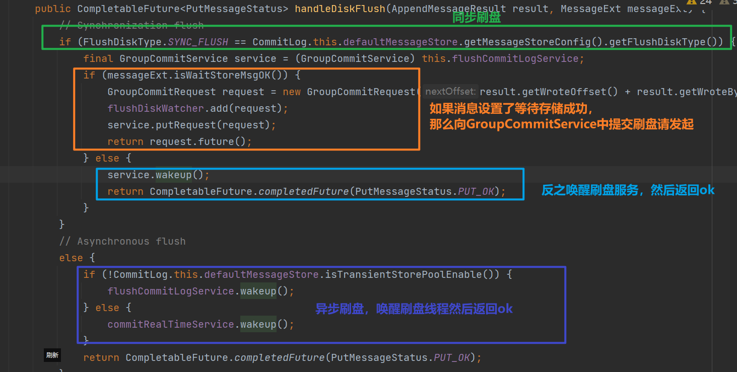Screen dimensions: 737x372
Task: Click defaultMessageStore in the isTransientStorePoolEnable condition
Action: 261,274
